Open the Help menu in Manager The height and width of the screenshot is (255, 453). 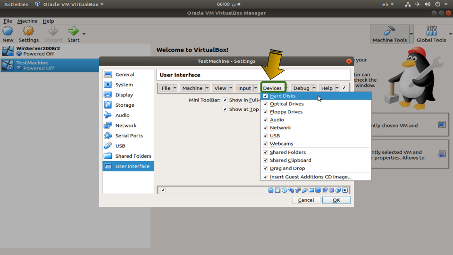pyautogui.click(x=48, y=21)
